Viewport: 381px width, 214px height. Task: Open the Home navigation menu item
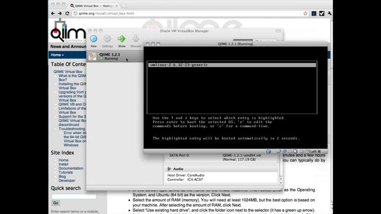[57, 55]
